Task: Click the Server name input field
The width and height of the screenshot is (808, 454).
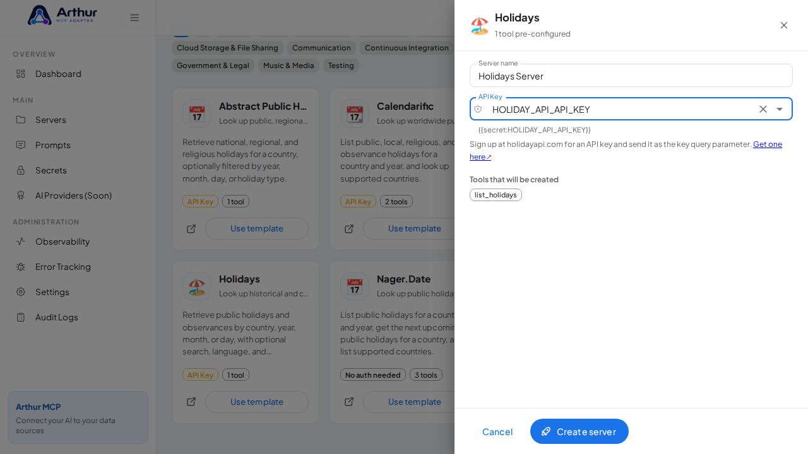Action: (631, 76)
